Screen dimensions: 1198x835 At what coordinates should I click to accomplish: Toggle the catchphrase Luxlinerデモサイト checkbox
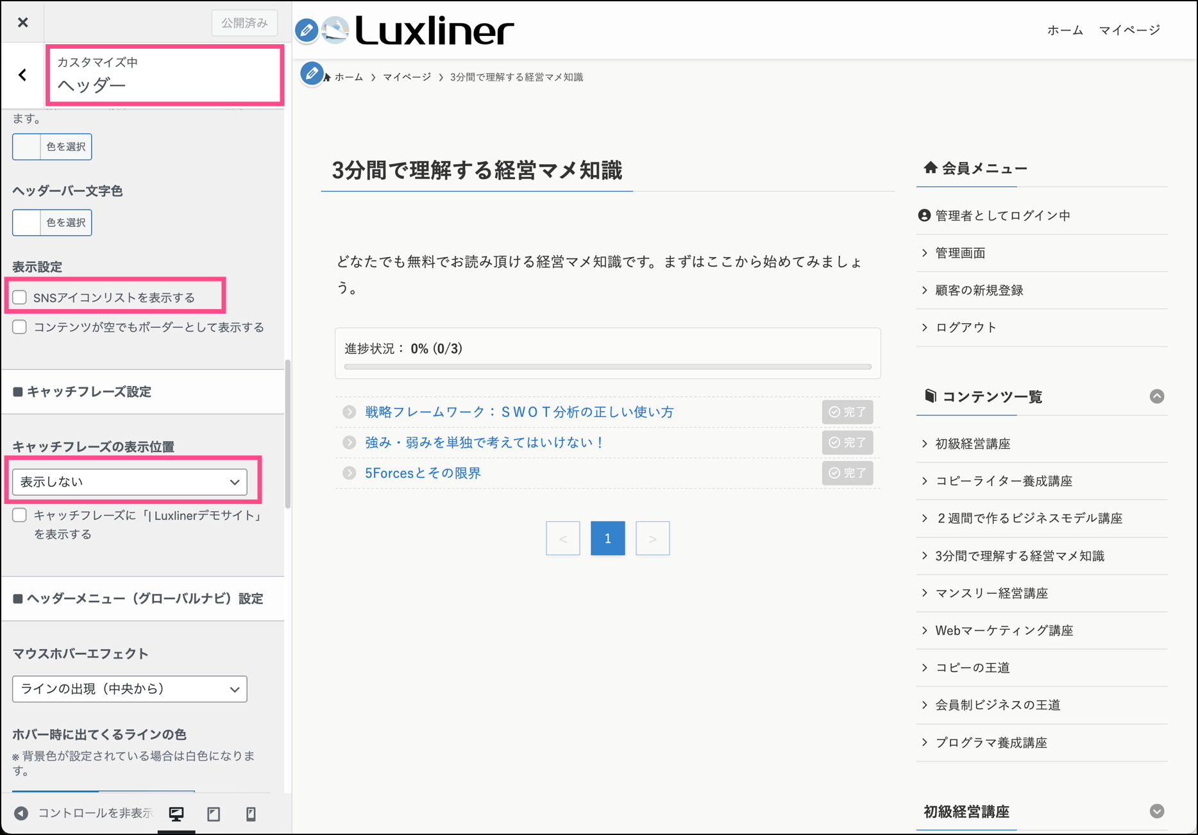pos(20,516)
